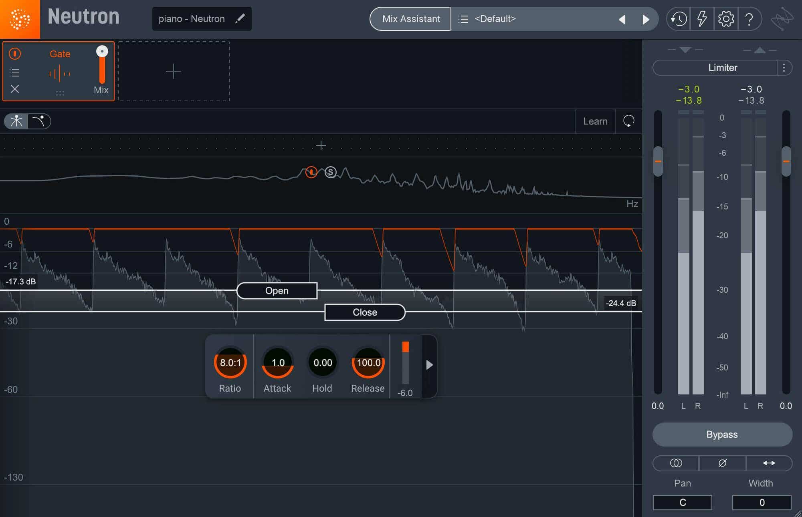Toggle invert phase icon
Screen dimensions: 802x517
[722, 463]
